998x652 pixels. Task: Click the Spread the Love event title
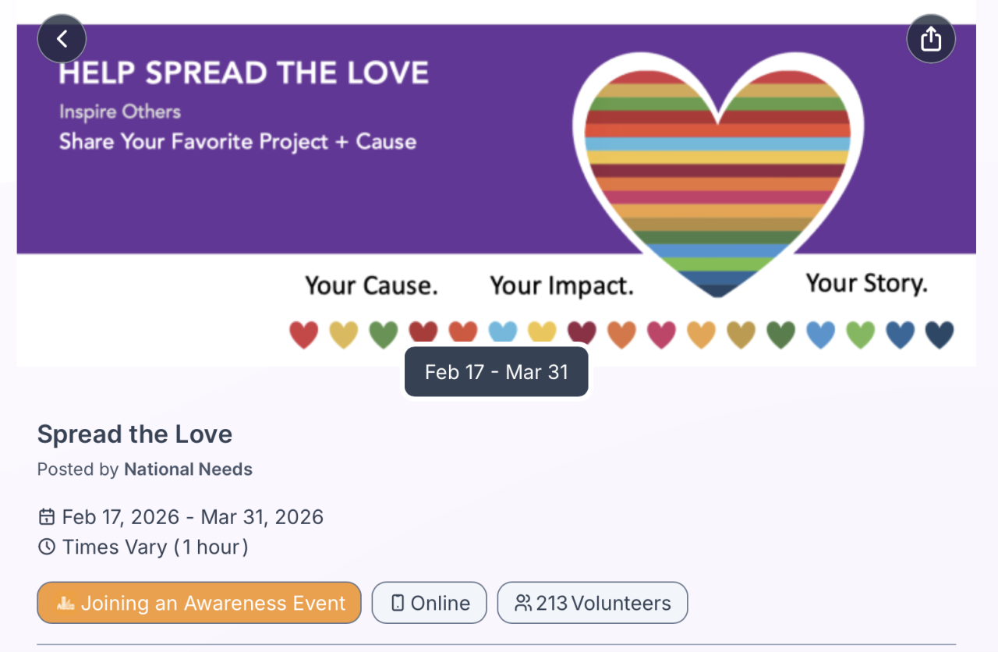coord(135,434)
